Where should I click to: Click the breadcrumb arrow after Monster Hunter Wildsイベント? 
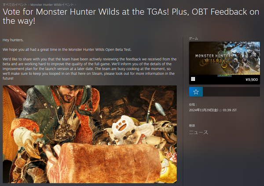[75, 5]
